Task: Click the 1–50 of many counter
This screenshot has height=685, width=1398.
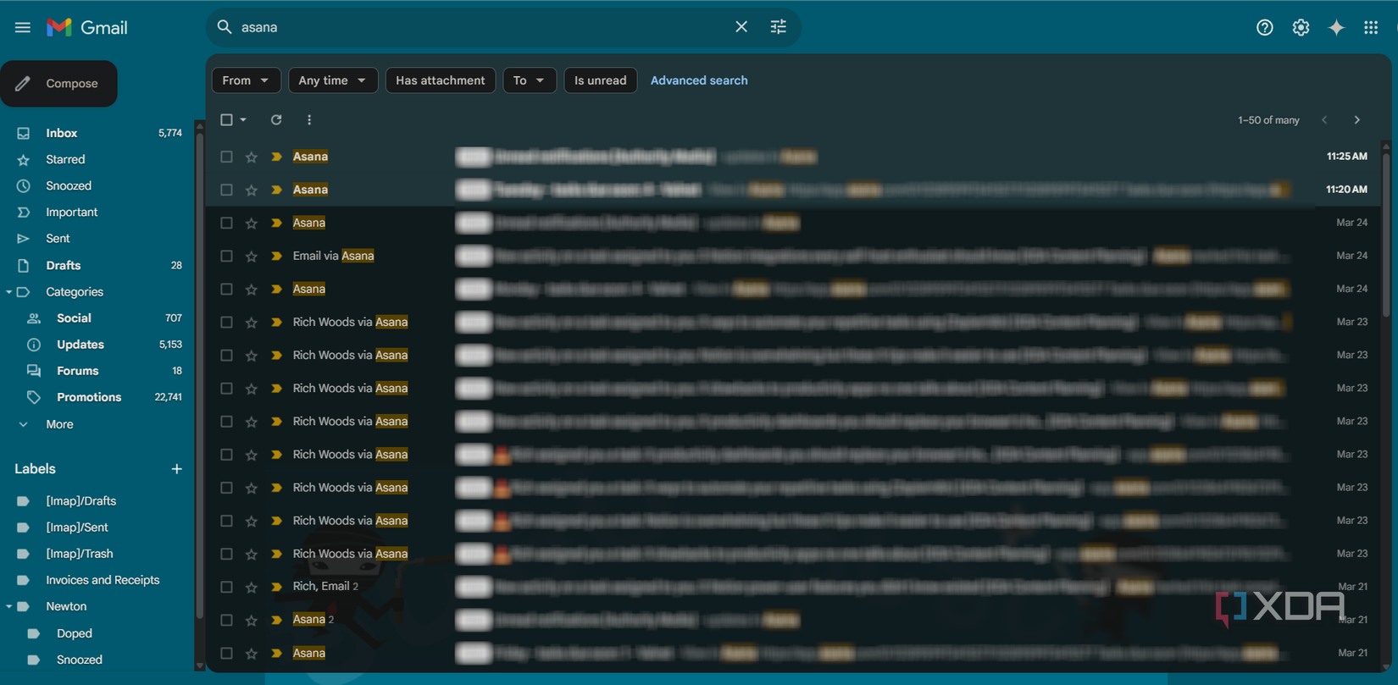Action: tap(1268, 120)
